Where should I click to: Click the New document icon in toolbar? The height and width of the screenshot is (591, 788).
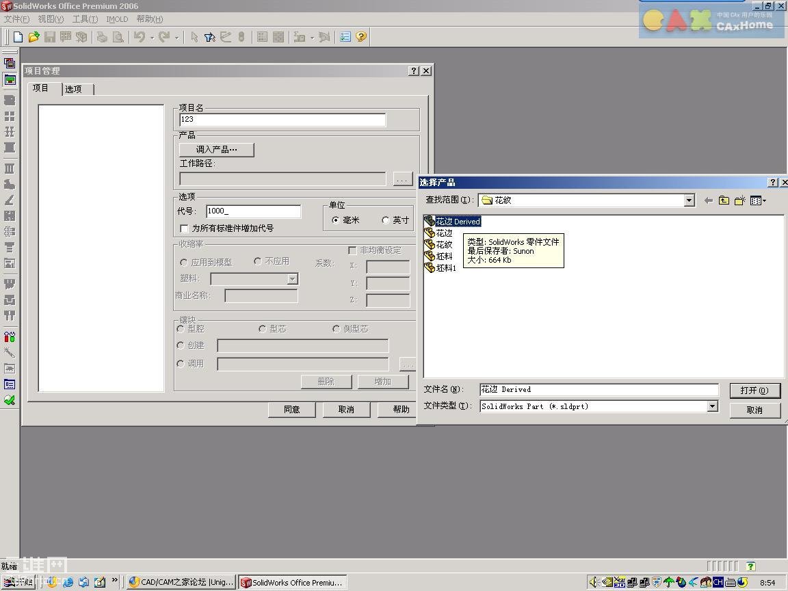(18, 37)
